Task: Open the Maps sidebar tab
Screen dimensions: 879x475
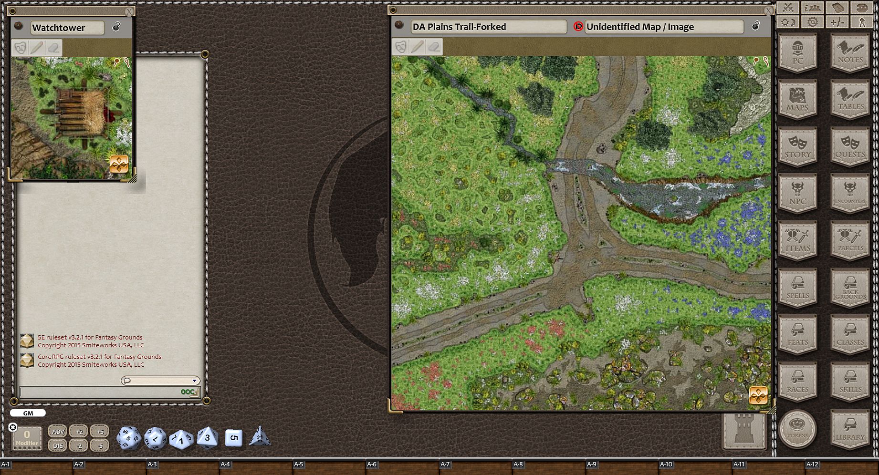Action: [x=797, y=99]
